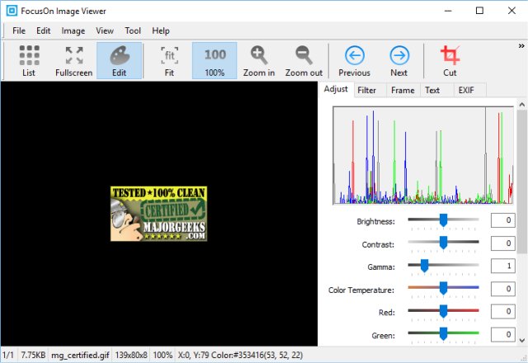The height and width of the screenshot is (363, 528).
Task: Switch to the Frame tab
Action: pos(403,90)
